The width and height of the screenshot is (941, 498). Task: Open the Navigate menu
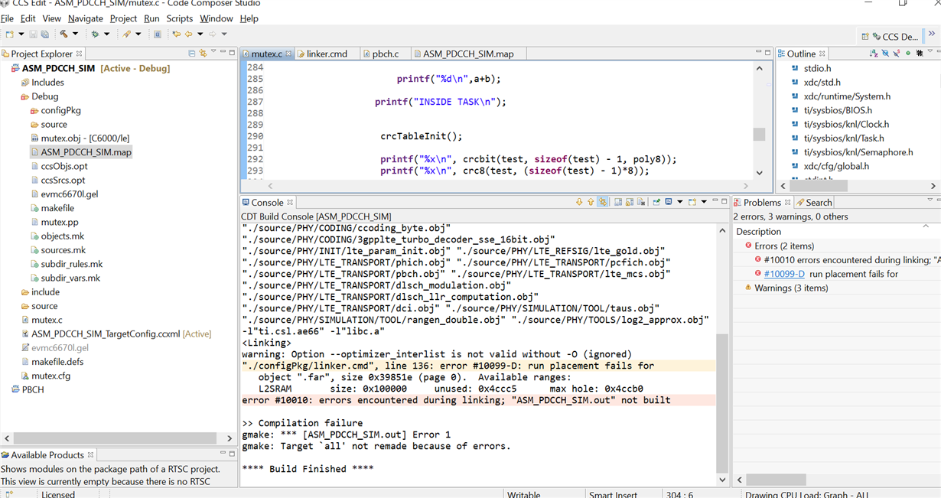[x=86, y=18]
